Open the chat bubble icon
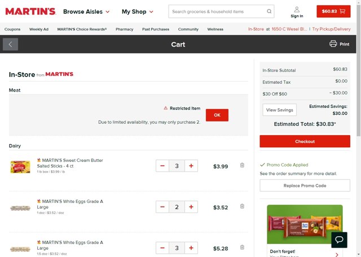Image resolution: width=361 pixels, height=257 pixels. pos(339,240)
